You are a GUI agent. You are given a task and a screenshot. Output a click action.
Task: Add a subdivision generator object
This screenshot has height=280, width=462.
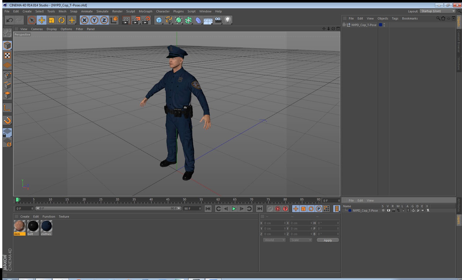point(178,20)
